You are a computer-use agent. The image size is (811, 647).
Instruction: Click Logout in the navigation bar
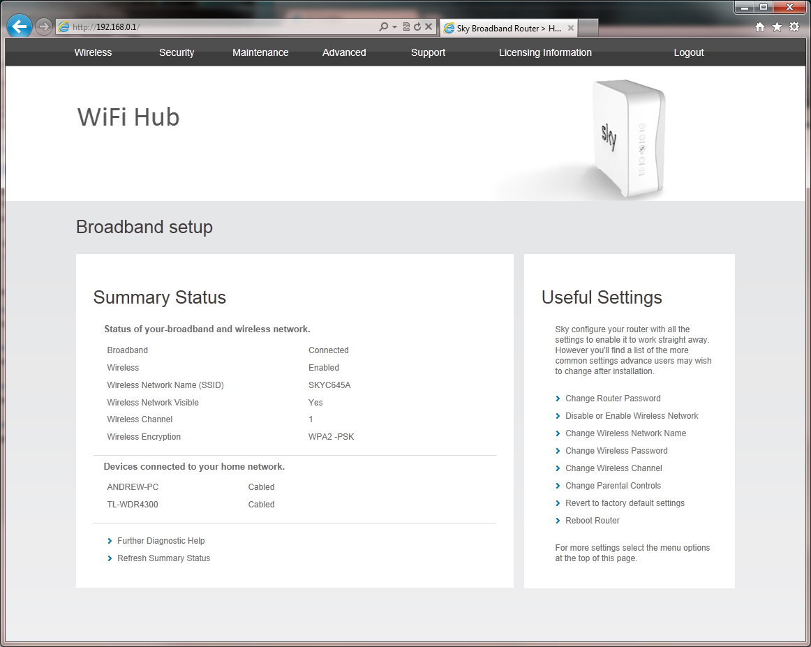click(688, 52)
